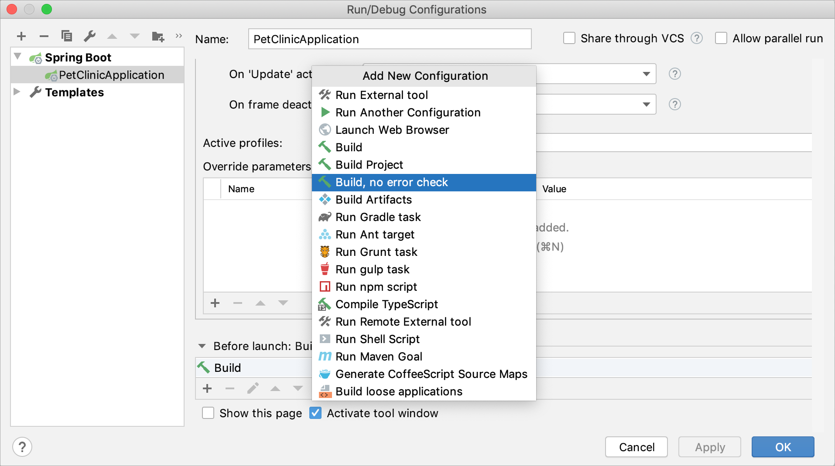Move configuration up with toolbar arrow

[x=112, y=36]
